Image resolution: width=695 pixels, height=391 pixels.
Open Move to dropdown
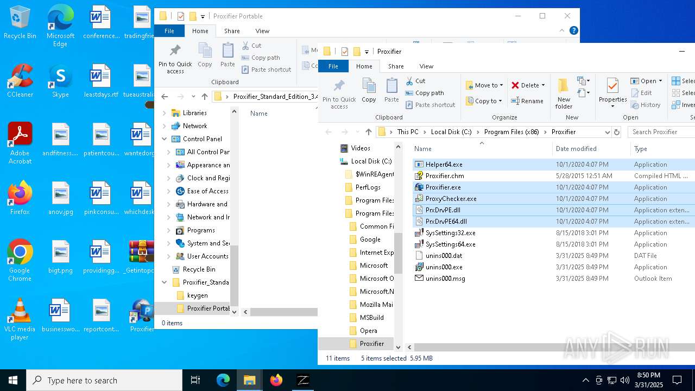pos(484,85)
